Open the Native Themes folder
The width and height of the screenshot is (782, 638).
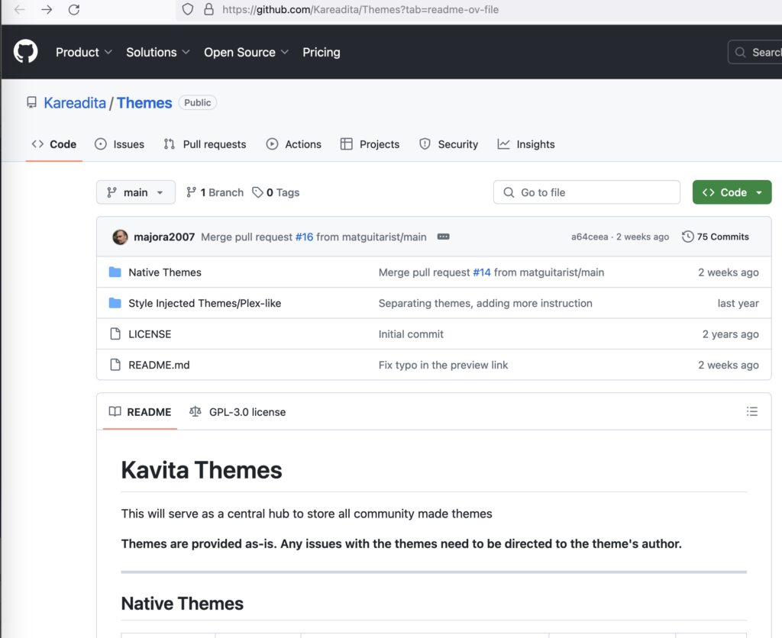click(165, 272)
